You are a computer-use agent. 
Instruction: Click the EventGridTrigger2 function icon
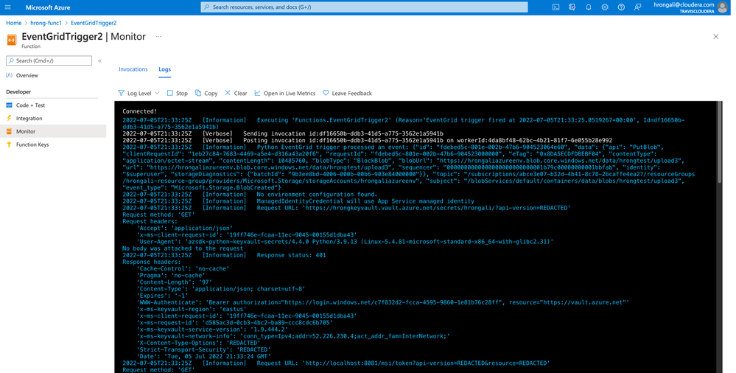click(12, 40)
